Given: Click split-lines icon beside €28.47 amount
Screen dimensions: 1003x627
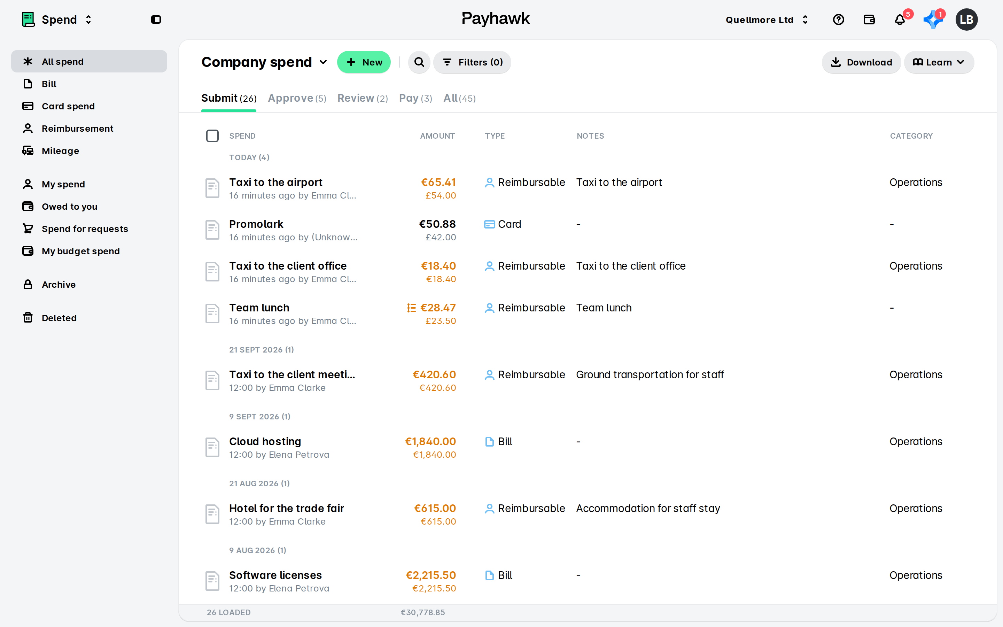Looking at the screenshot, I should click(411, 308).
